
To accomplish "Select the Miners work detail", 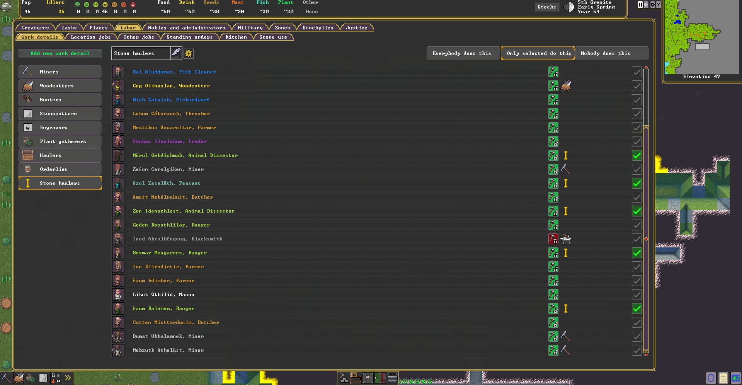I will [x=60, y=72].
